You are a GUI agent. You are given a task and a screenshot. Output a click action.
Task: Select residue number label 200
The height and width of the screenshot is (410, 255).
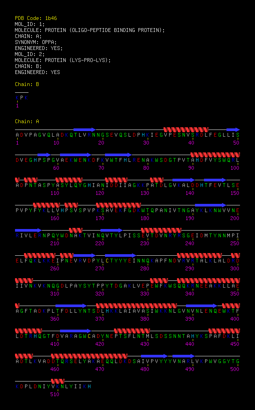coord(235,218)
